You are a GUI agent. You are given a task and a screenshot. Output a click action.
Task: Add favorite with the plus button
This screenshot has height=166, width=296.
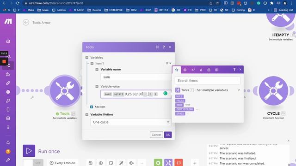(195, 163)
